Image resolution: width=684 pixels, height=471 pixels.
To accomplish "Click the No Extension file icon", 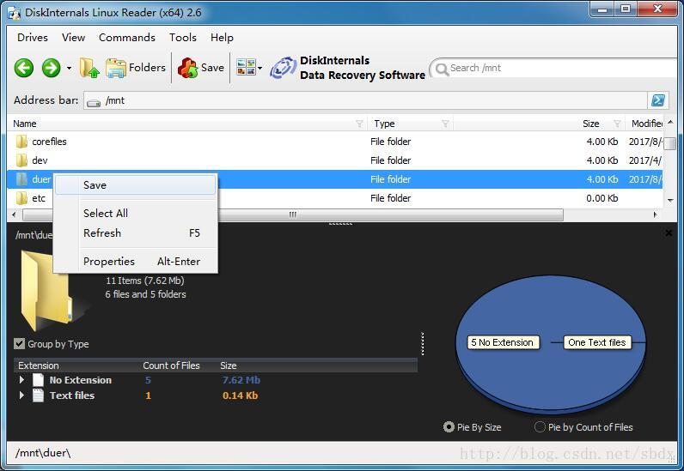I will pyautogui.click(x=39, y=380).
